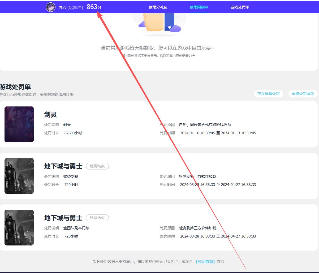Click the 游戏处罚单 section heading
319x273 pixels.
click(x=15, y=87)
